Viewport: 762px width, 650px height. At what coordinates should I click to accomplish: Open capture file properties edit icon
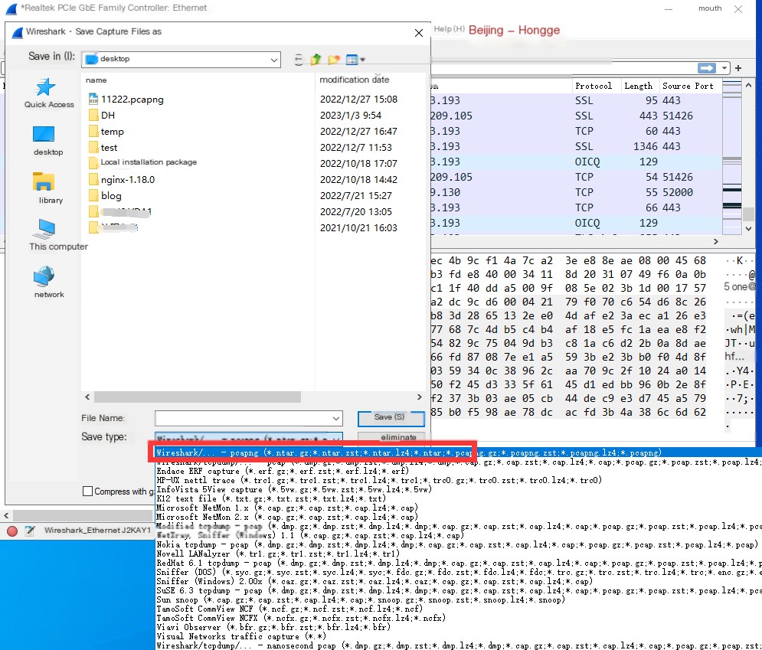30,531
